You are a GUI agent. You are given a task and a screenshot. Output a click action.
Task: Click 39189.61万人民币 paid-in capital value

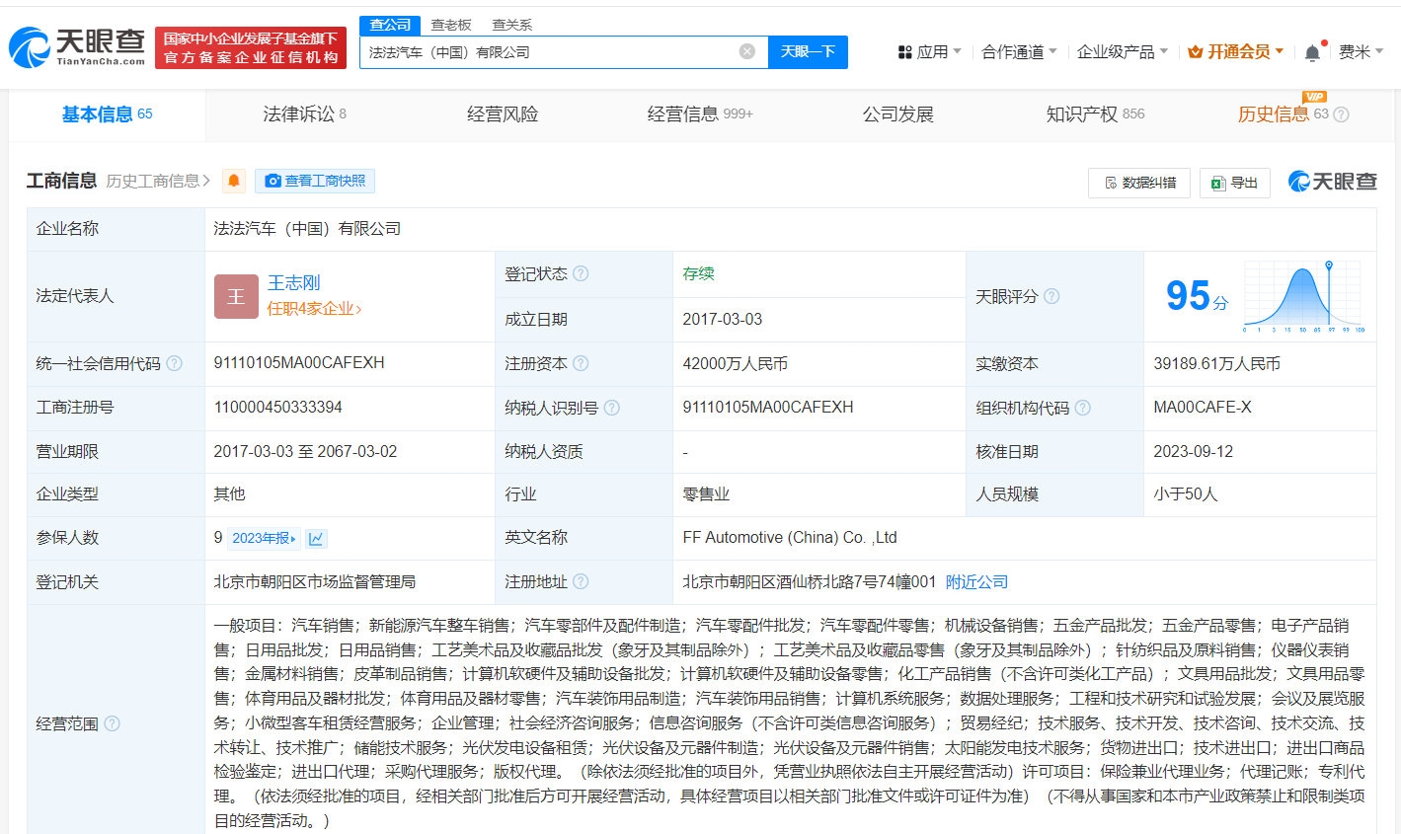[1216, 363]
